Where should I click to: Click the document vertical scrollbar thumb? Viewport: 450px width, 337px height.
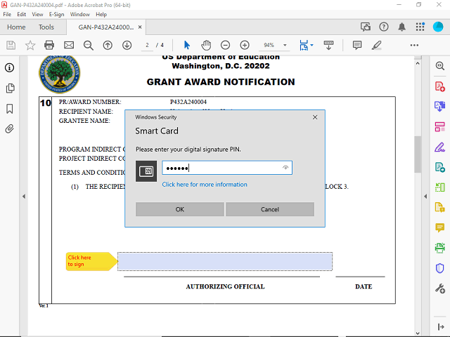click(x=418, y=154)
